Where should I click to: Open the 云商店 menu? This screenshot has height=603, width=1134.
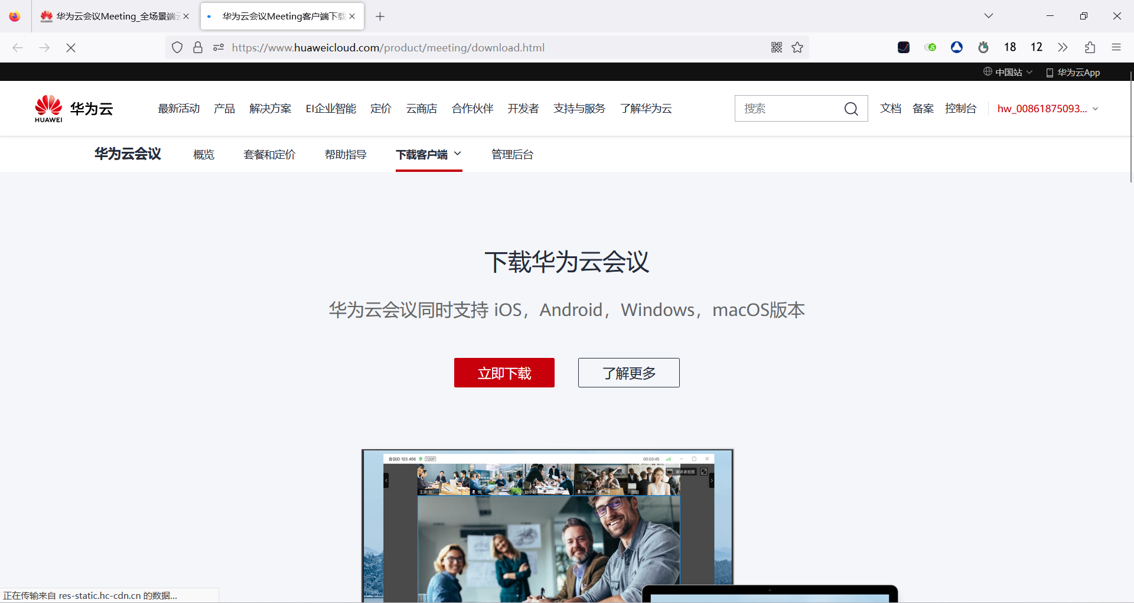point(422,109)
